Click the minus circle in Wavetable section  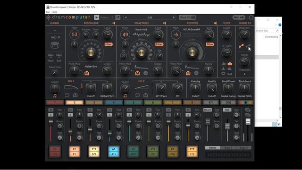[x=146, y=73]
